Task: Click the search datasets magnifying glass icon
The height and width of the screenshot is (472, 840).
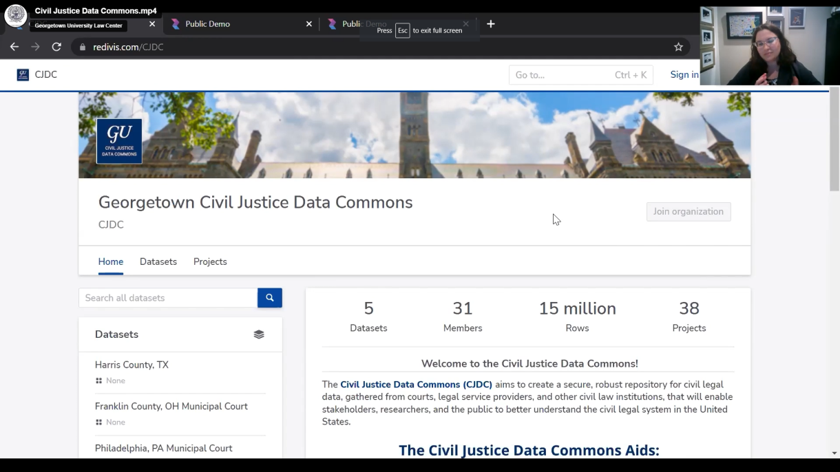Action: (x=269, y=297)
